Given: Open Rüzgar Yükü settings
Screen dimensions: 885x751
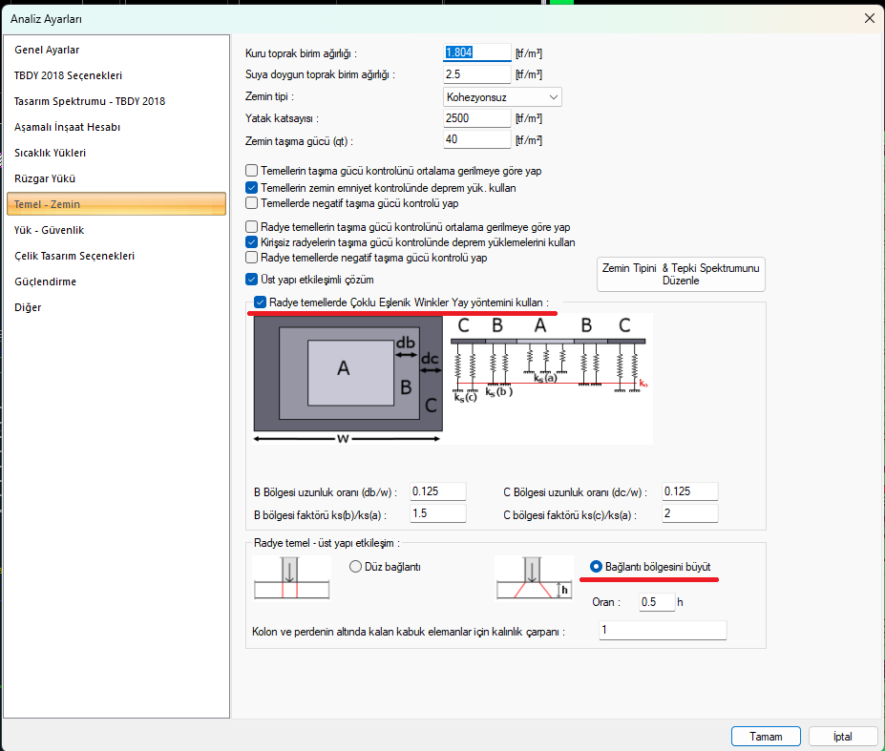Looking at the screenshot, I should point(116,178).
